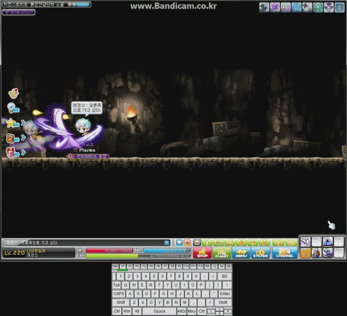Click the F12 key on keyboard overlay

[200, 266]
